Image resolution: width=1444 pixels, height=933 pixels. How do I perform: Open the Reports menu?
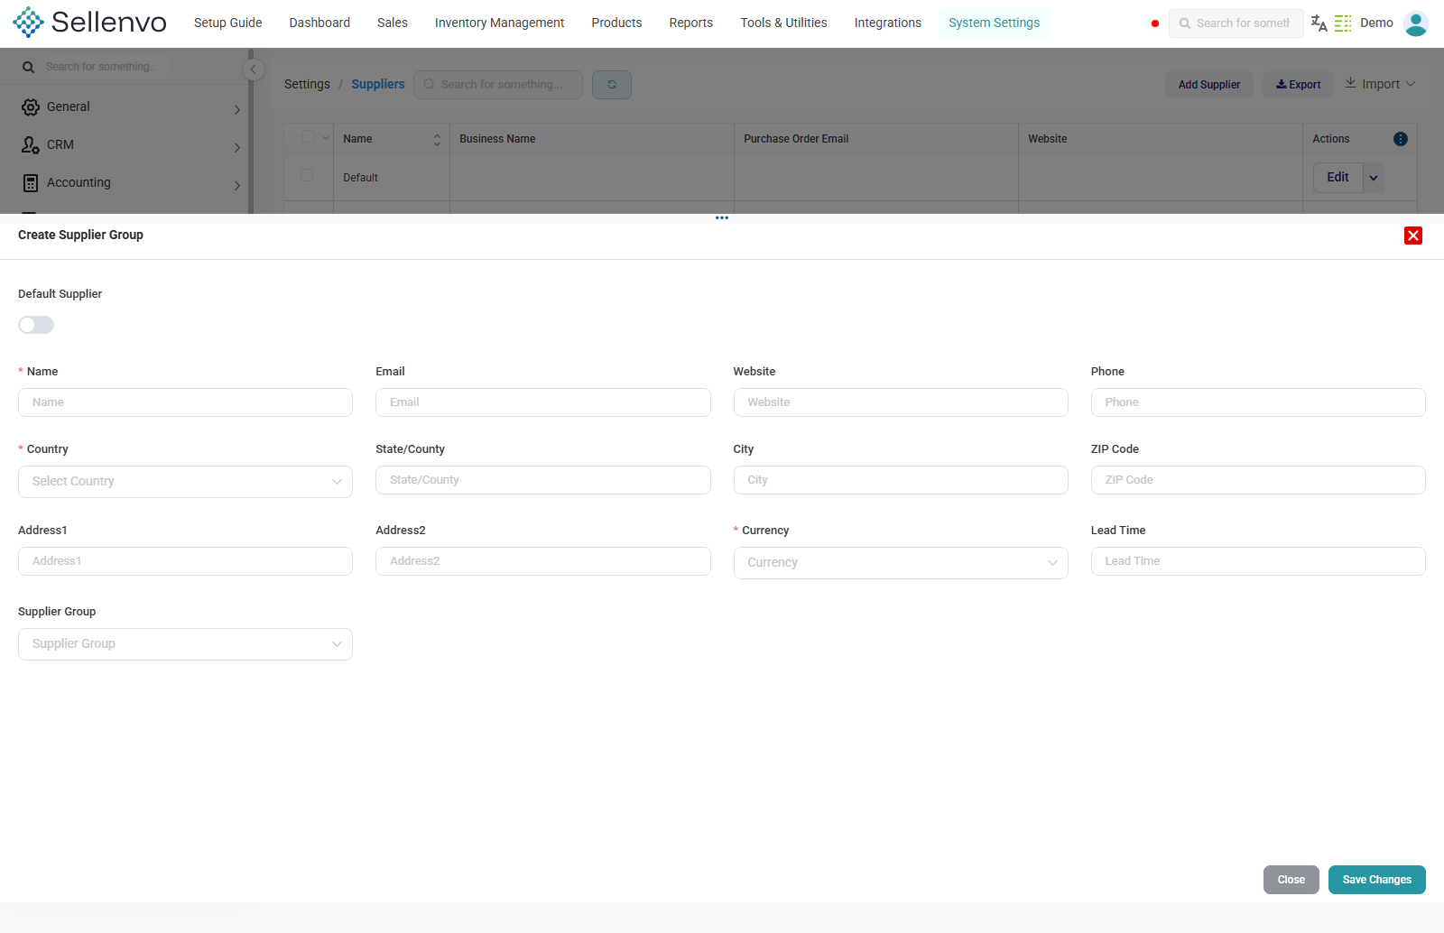691,23
